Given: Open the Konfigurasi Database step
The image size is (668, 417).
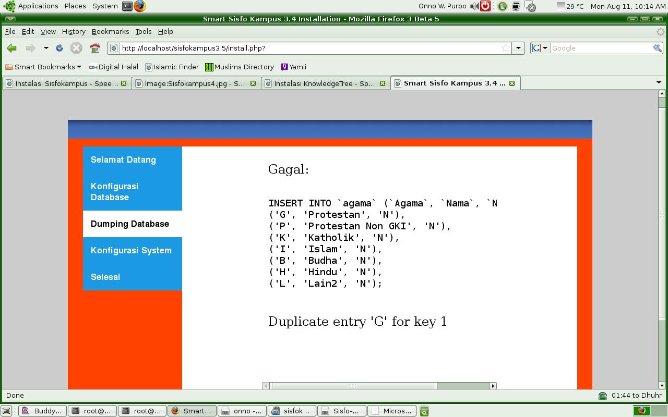Looking at the screenshot, I should [x=114, y=192].
